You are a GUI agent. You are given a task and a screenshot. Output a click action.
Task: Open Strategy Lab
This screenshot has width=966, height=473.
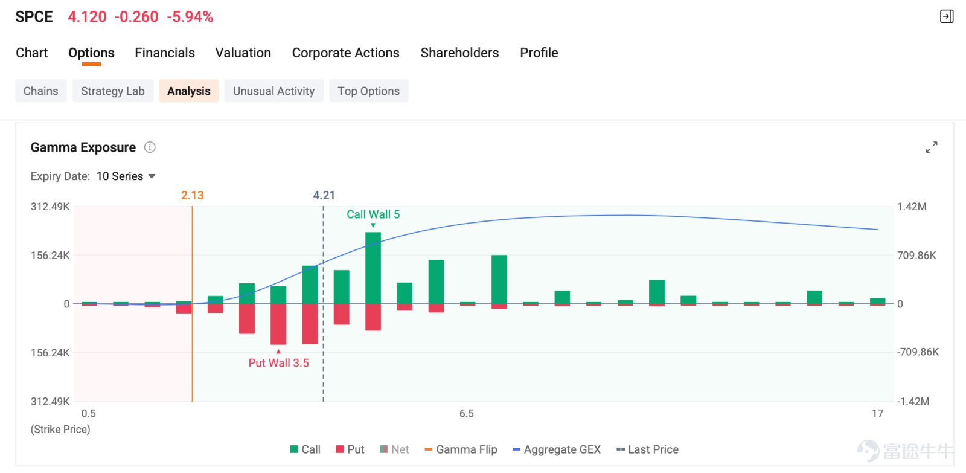tap(113, 91)
